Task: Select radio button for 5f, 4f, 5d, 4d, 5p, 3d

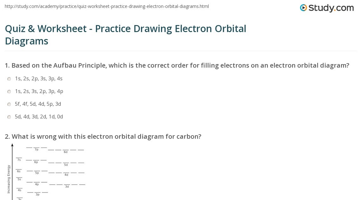Action: (9, 104)
